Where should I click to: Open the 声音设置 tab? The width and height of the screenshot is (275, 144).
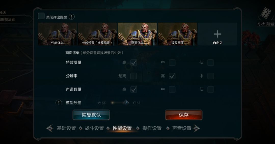click(x=182, y=128)
